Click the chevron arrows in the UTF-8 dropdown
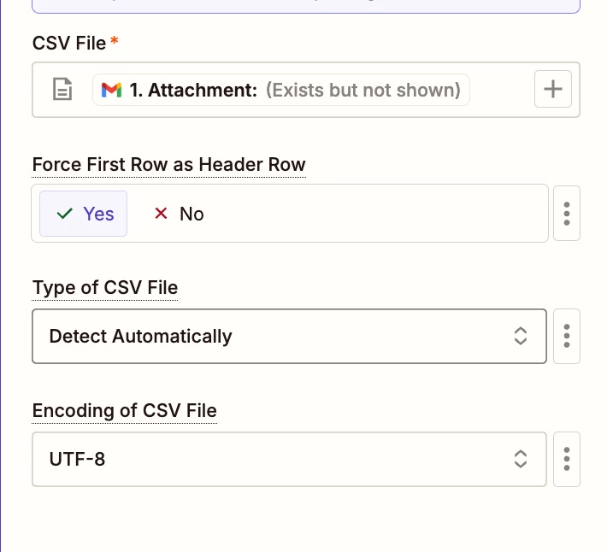Viewport: 607px width, 552px height. coord(521,459)
